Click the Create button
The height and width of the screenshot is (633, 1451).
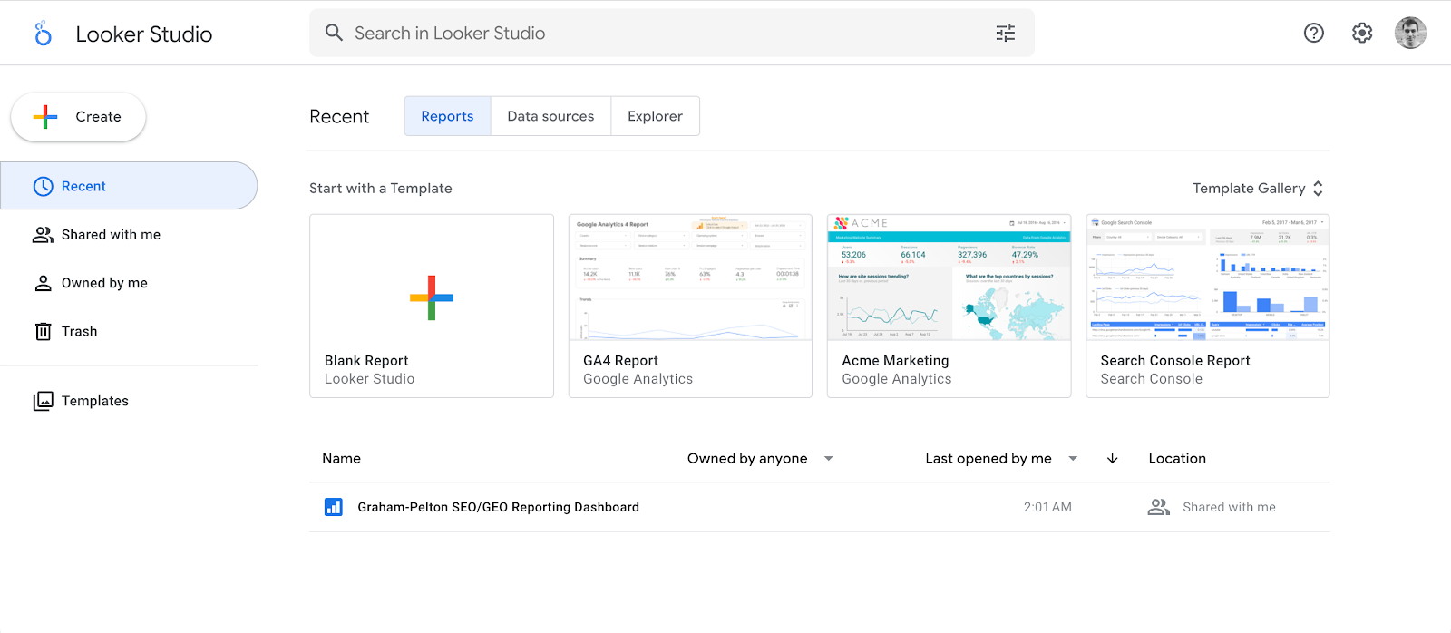(x=78, y=117)
